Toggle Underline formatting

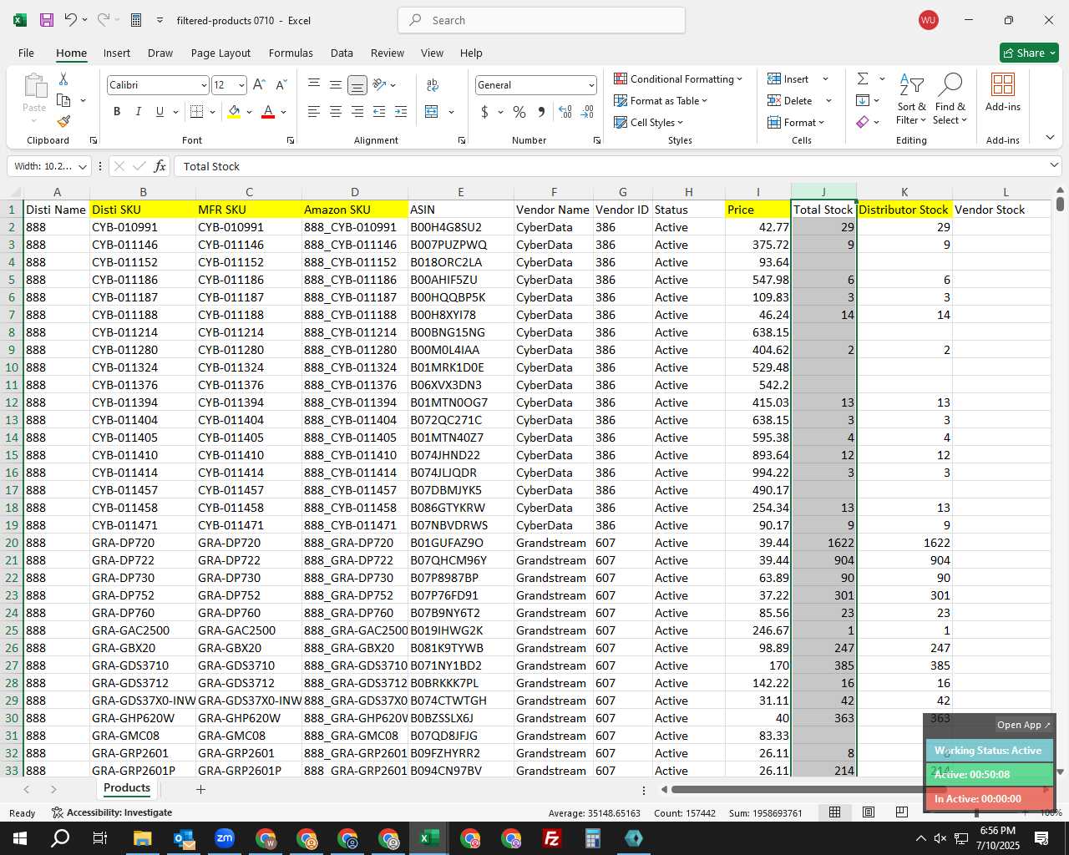pyautogui.click(x=160, y=112)
